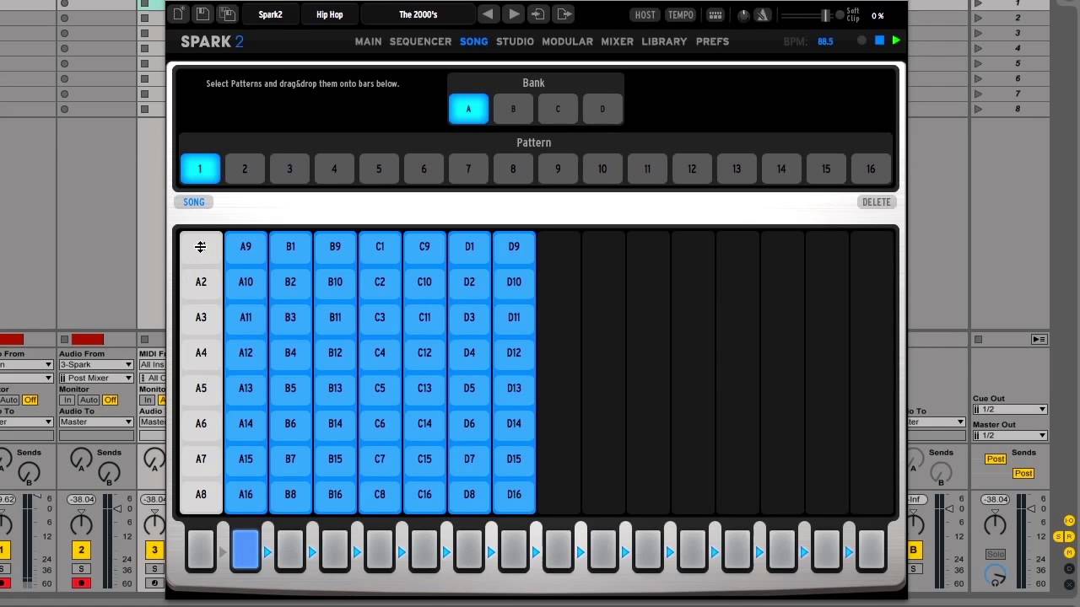Open the MAIN tab in Spark
Viewport: 1080px width, 607px height.
click(368, 41)
